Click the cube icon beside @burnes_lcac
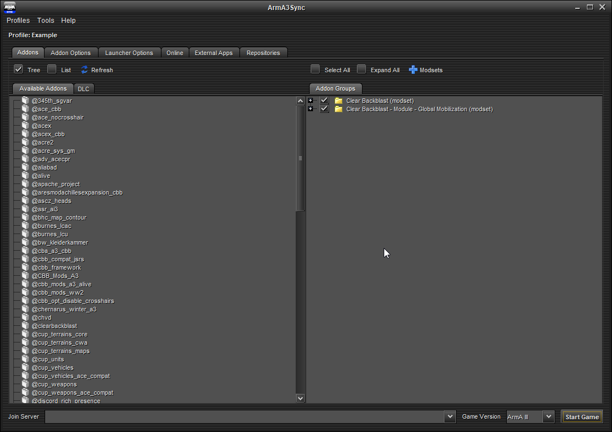This screenshot has height=432, width=612. click(26, 226)
